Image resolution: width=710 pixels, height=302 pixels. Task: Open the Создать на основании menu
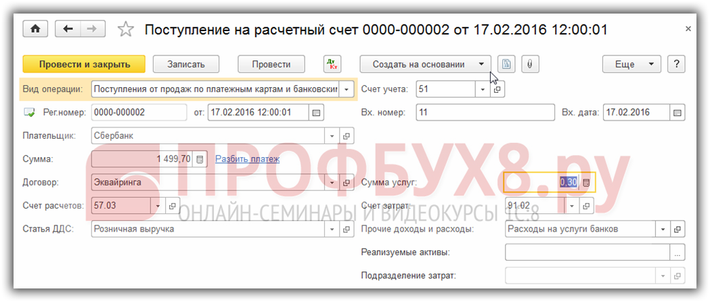tap(426, 64)
